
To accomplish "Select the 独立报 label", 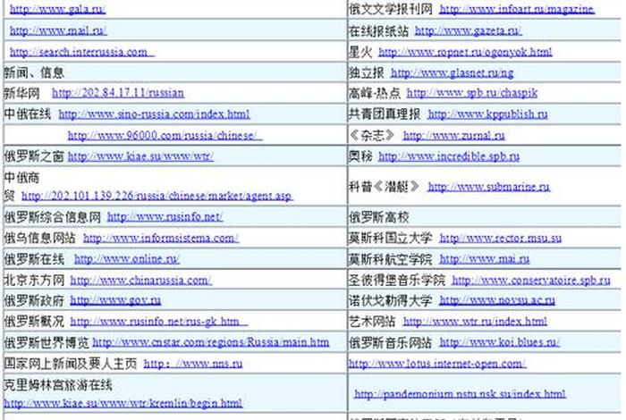I will click(x=367, y=72).
